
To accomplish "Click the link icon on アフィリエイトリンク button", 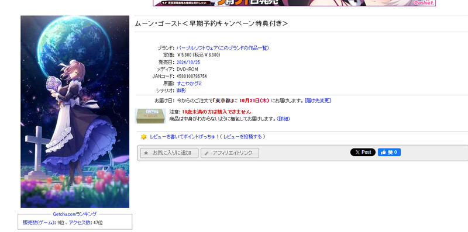I will coord(207,153).
